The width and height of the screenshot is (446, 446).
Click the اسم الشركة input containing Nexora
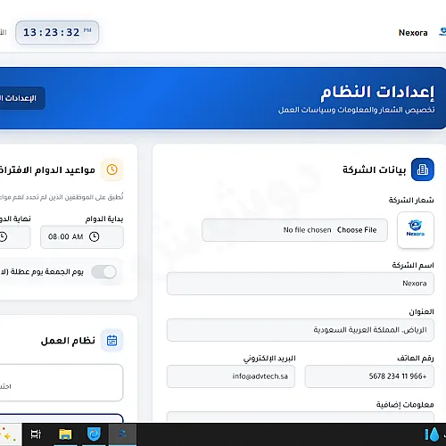[x=301, y=284]
